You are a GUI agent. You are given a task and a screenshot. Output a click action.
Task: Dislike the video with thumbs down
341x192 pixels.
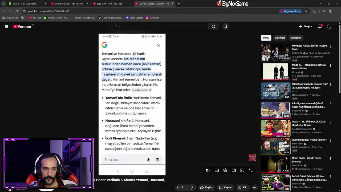pos(191,187)
